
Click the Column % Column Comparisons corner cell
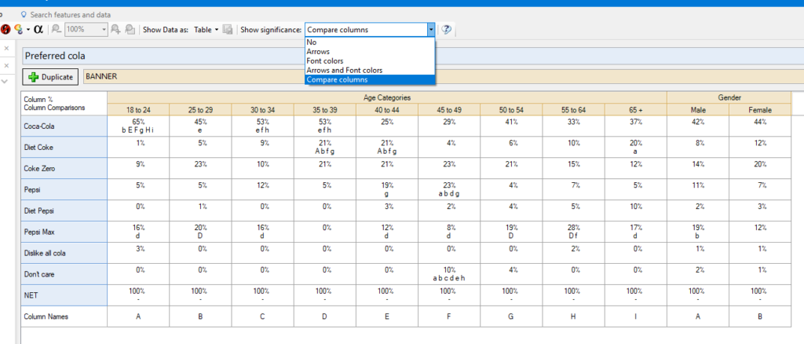click(64, 104)
